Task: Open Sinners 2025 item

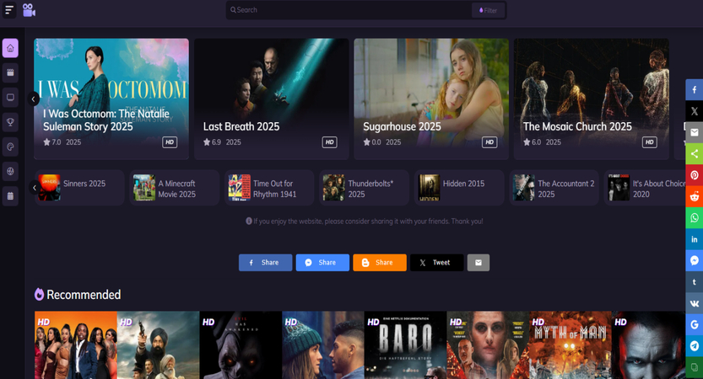Action: [79, 188]
